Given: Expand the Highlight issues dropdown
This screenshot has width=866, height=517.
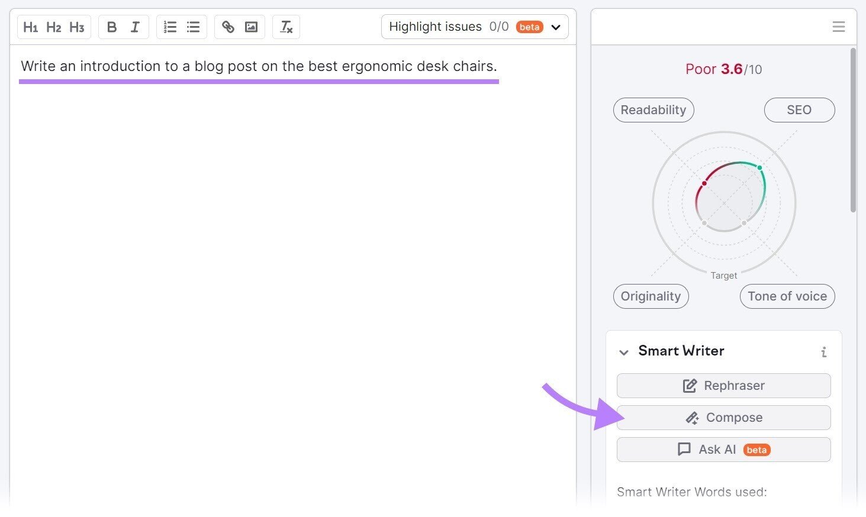Looking at the screenshot, I should click(x=555, y=27).
